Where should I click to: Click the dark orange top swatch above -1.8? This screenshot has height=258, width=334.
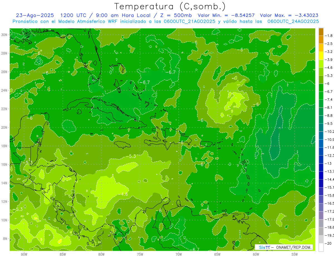321,32
